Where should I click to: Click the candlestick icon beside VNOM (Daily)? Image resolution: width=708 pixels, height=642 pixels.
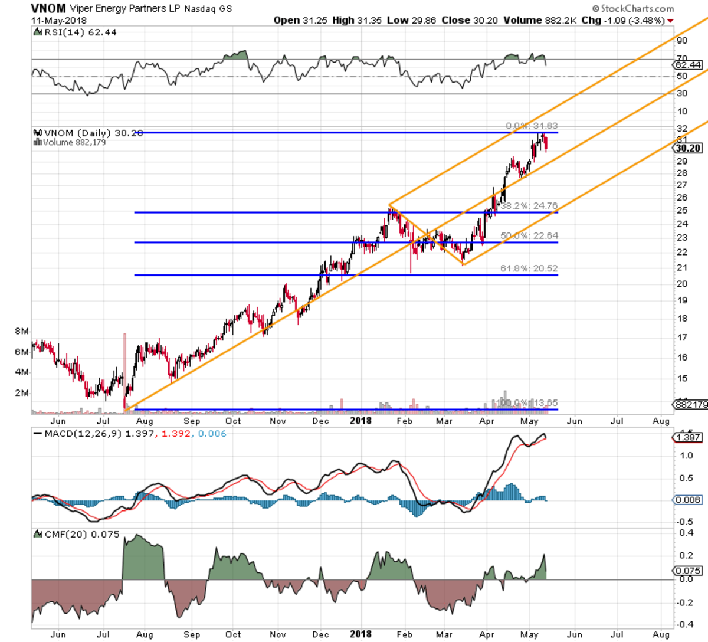(38, 133)
